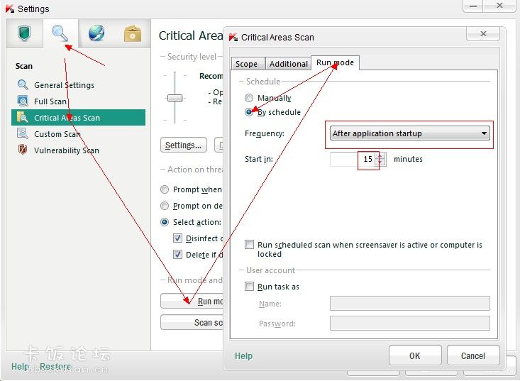The width and height of the screenshot is (520, 381).
Task: Click the Scan scope button in Settings
Action: tap(192, 322)
